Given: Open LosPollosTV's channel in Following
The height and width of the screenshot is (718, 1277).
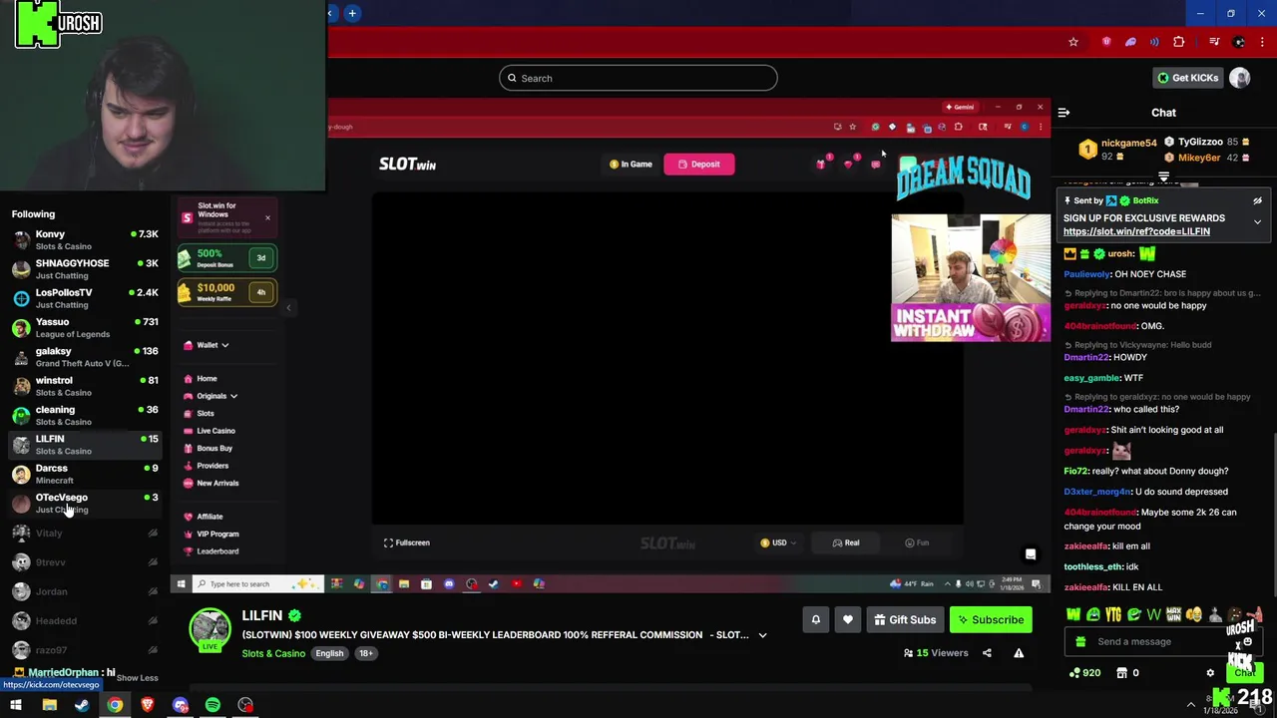Looking at the screenshot, I should (x=85, y=298).
